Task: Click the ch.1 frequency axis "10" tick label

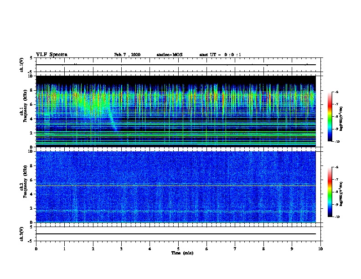Action: (31, 76)
